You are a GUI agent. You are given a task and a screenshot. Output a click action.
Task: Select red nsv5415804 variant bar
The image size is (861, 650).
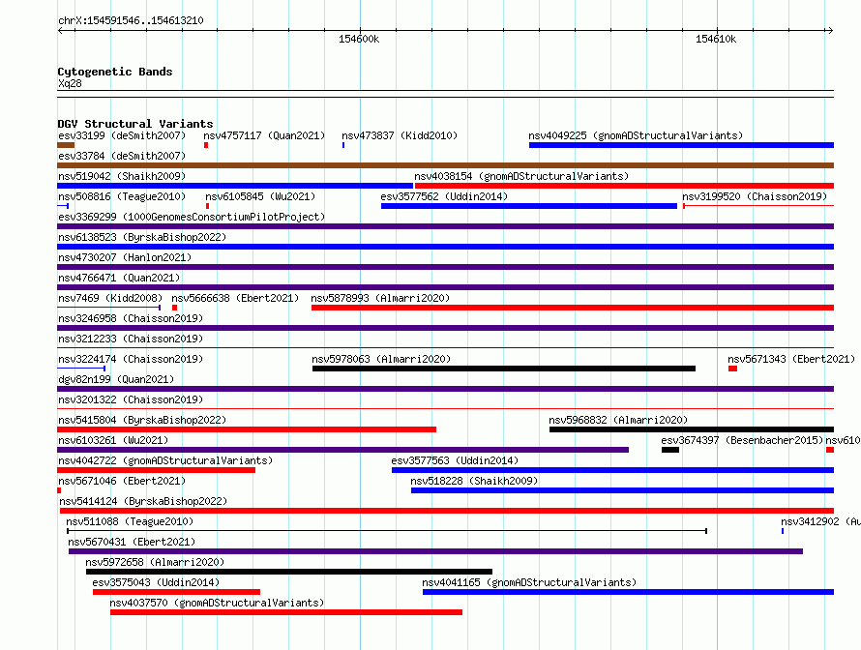point(247,429)
